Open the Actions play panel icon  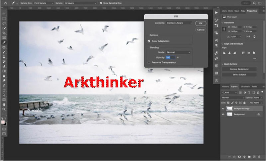tap(216, 13)
